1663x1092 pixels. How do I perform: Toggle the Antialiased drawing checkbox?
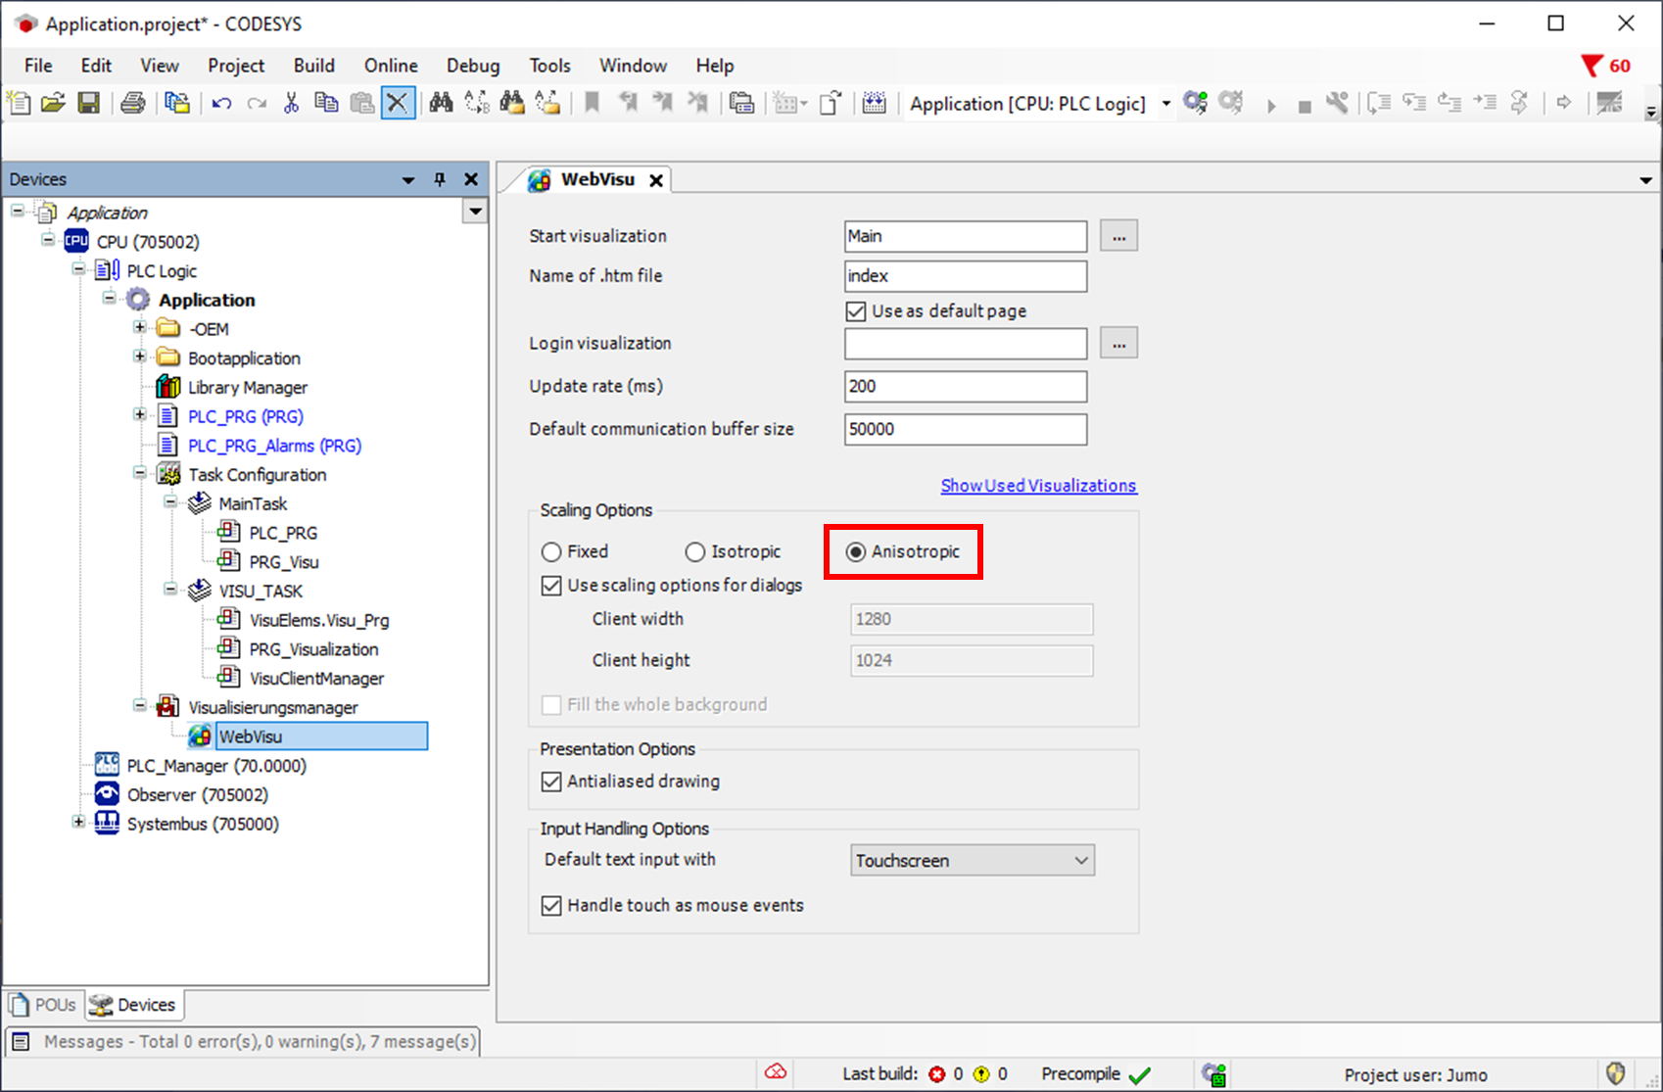[x=551, y=782]
